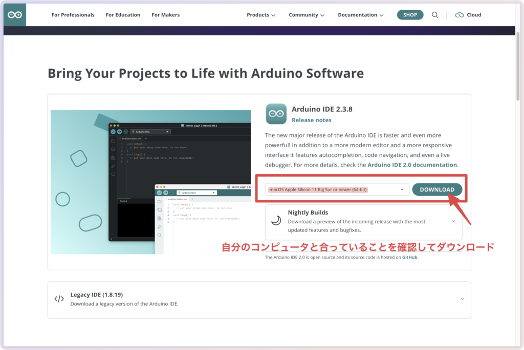Click the Nightly Builds moon icon

(x=276, y=220)
